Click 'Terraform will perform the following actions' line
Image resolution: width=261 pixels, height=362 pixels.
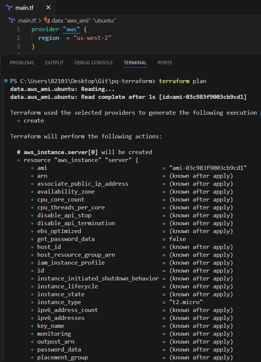click(86, 136)
